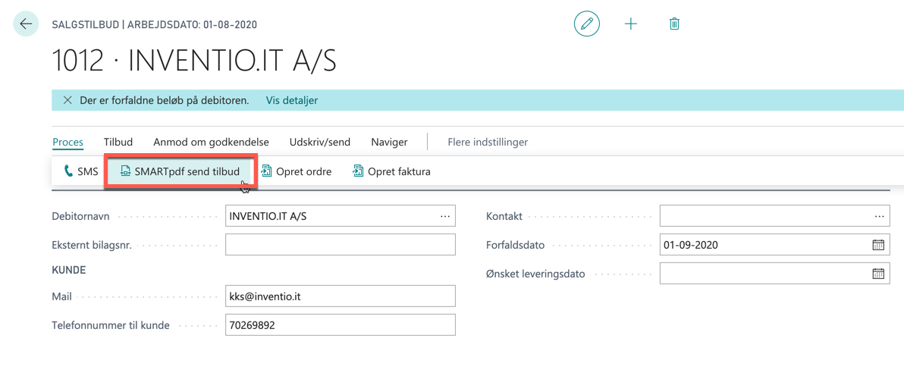
Task: Switch to the Tilbud tab
Action: pyautogui.click(x=118, y=142)
